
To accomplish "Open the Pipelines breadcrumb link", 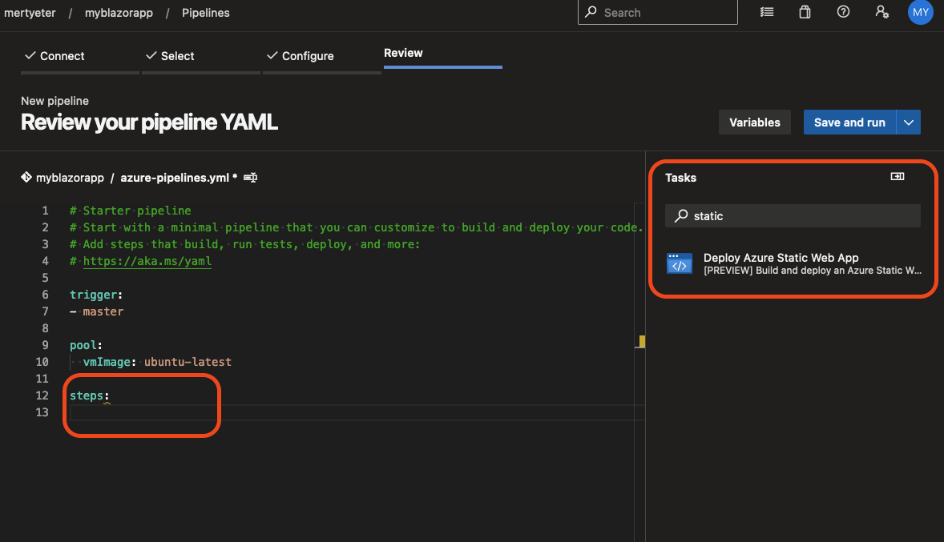I will tap(205, 13).
